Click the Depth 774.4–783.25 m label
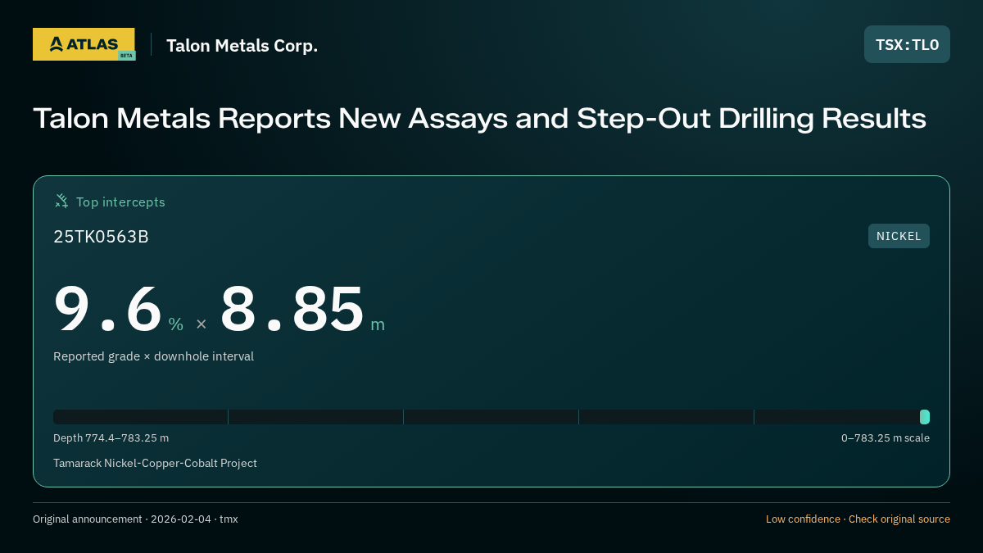Screen dimensions: 983x553 pos(111,438)
